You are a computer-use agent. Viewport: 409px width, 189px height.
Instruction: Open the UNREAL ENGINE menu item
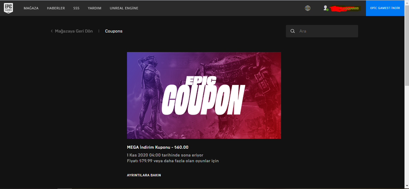click(124, 8)
